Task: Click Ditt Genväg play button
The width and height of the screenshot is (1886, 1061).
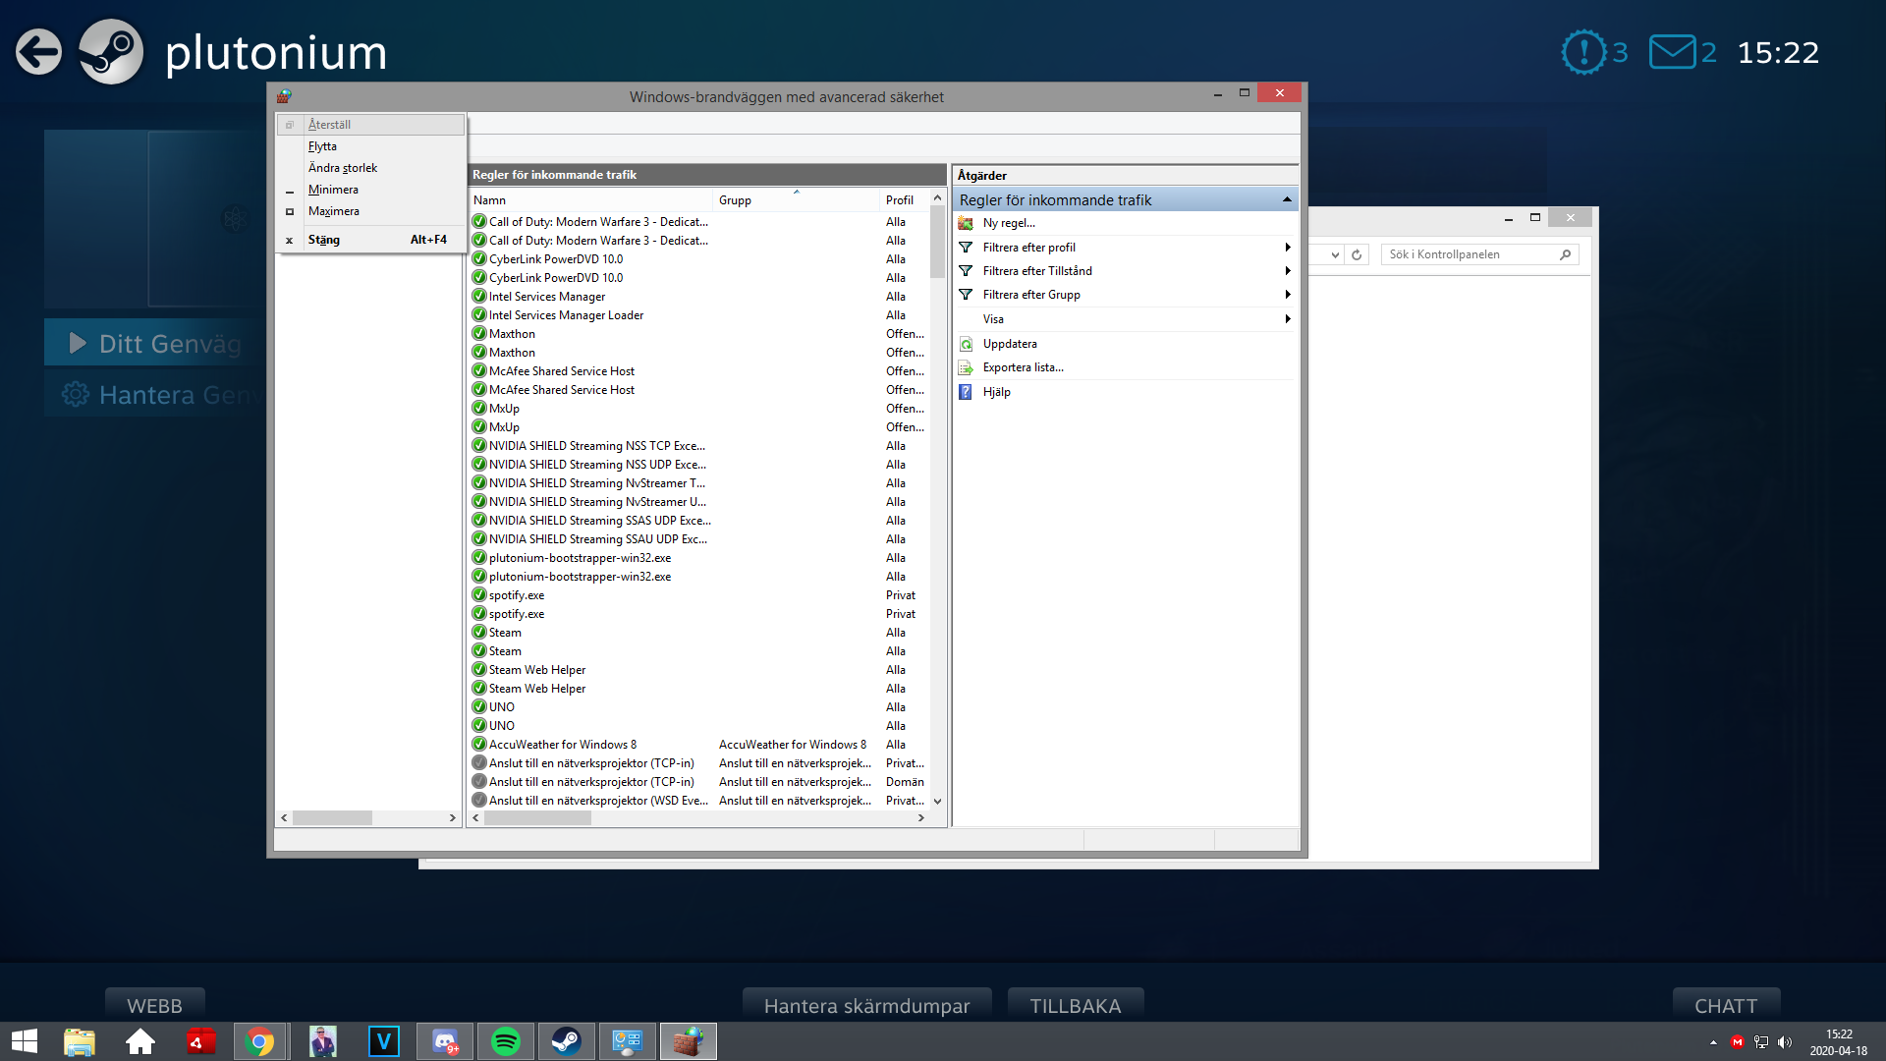Action: coord(155,344)
